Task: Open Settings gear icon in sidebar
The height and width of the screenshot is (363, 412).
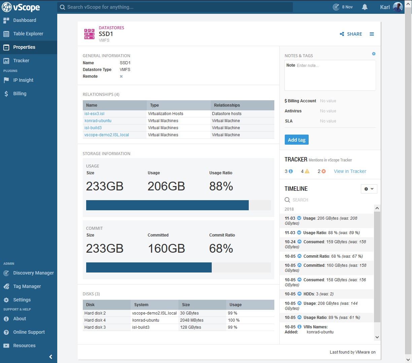Action: (6, 300)
